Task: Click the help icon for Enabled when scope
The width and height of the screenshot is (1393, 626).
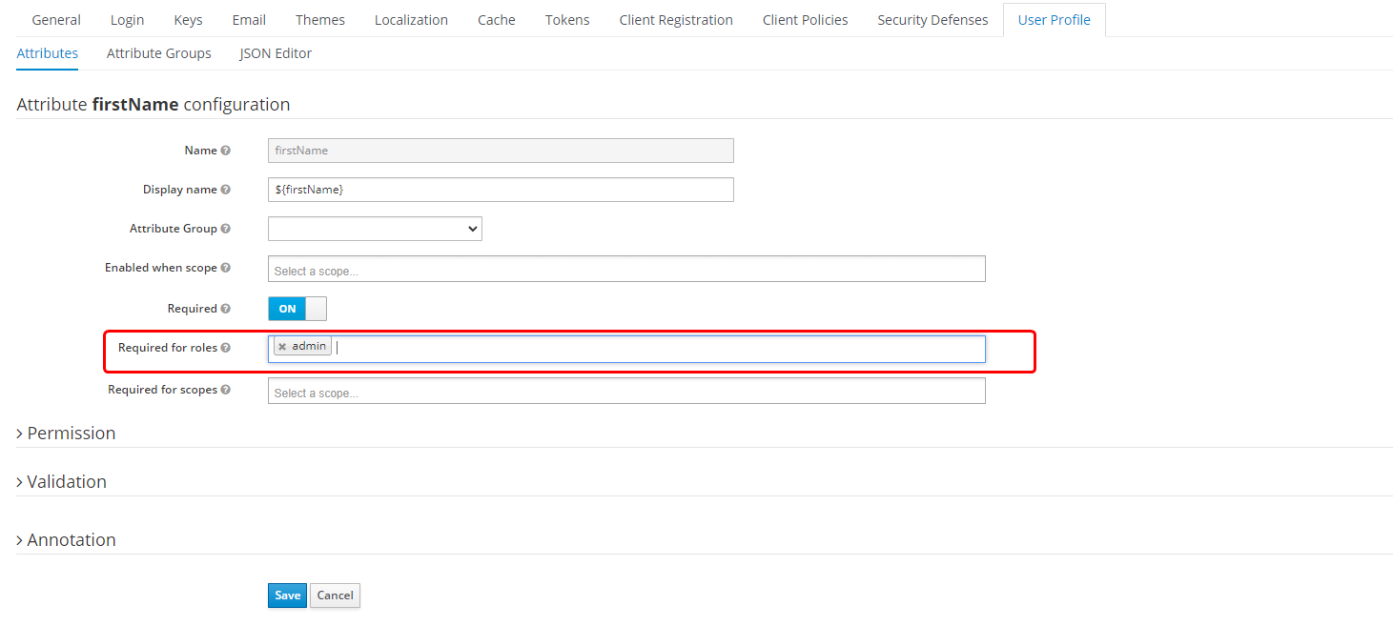Action: (227, 268)
